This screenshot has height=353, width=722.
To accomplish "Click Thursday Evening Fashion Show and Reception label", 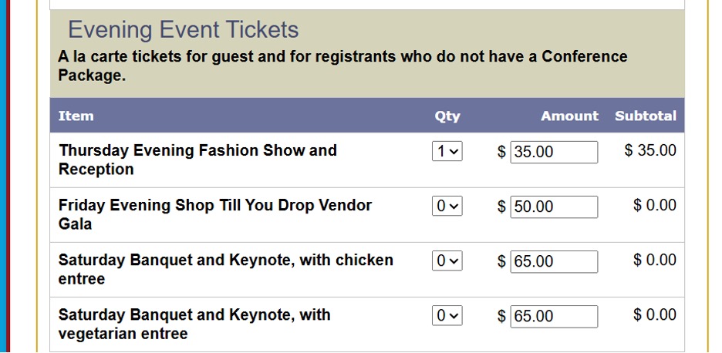I will tap(197, 160).
